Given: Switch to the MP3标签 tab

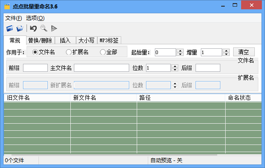Looking at the screenshot, I should 109,40.
